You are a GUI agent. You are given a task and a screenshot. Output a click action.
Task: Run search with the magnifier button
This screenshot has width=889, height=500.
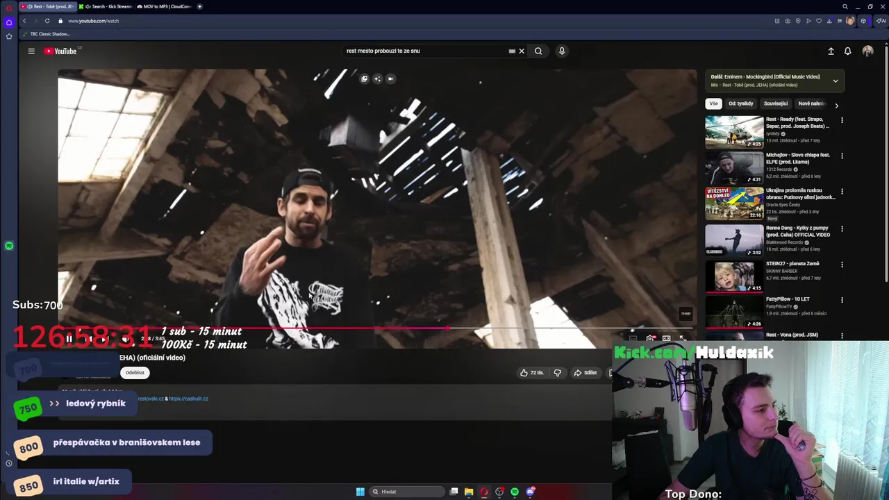(x=538, y=51)
